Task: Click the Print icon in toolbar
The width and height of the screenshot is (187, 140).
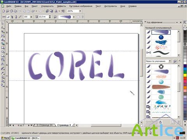Action: point(16,11)
